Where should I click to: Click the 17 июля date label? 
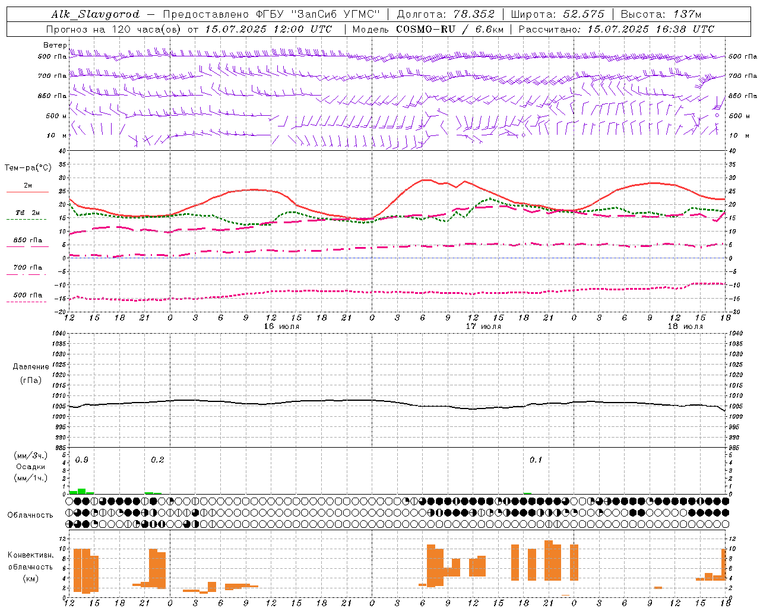[483, 327]
